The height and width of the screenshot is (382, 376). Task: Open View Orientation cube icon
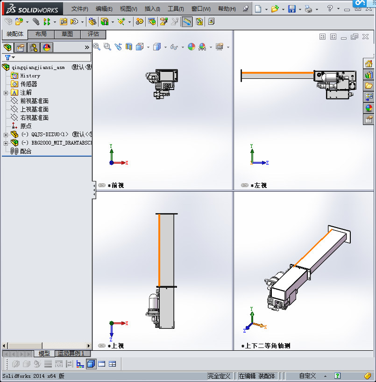[x=140, y=47]
